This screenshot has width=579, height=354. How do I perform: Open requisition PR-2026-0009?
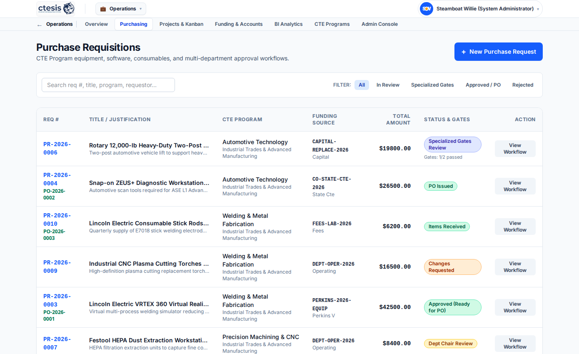pyautogui.click(x=57, y=267)
